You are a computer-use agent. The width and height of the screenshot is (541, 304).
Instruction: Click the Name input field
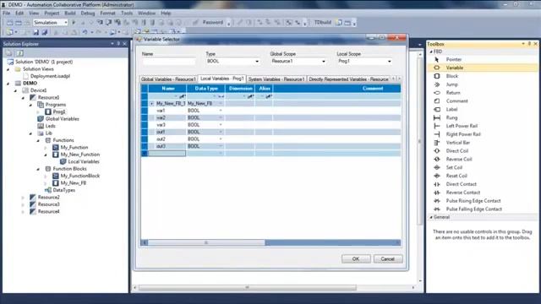pyautogui.click(x=169, y=62)
